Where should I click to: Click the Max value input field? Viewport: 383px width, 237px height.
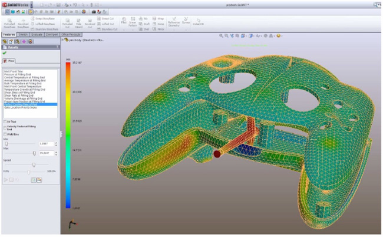[x=47, y=153]
